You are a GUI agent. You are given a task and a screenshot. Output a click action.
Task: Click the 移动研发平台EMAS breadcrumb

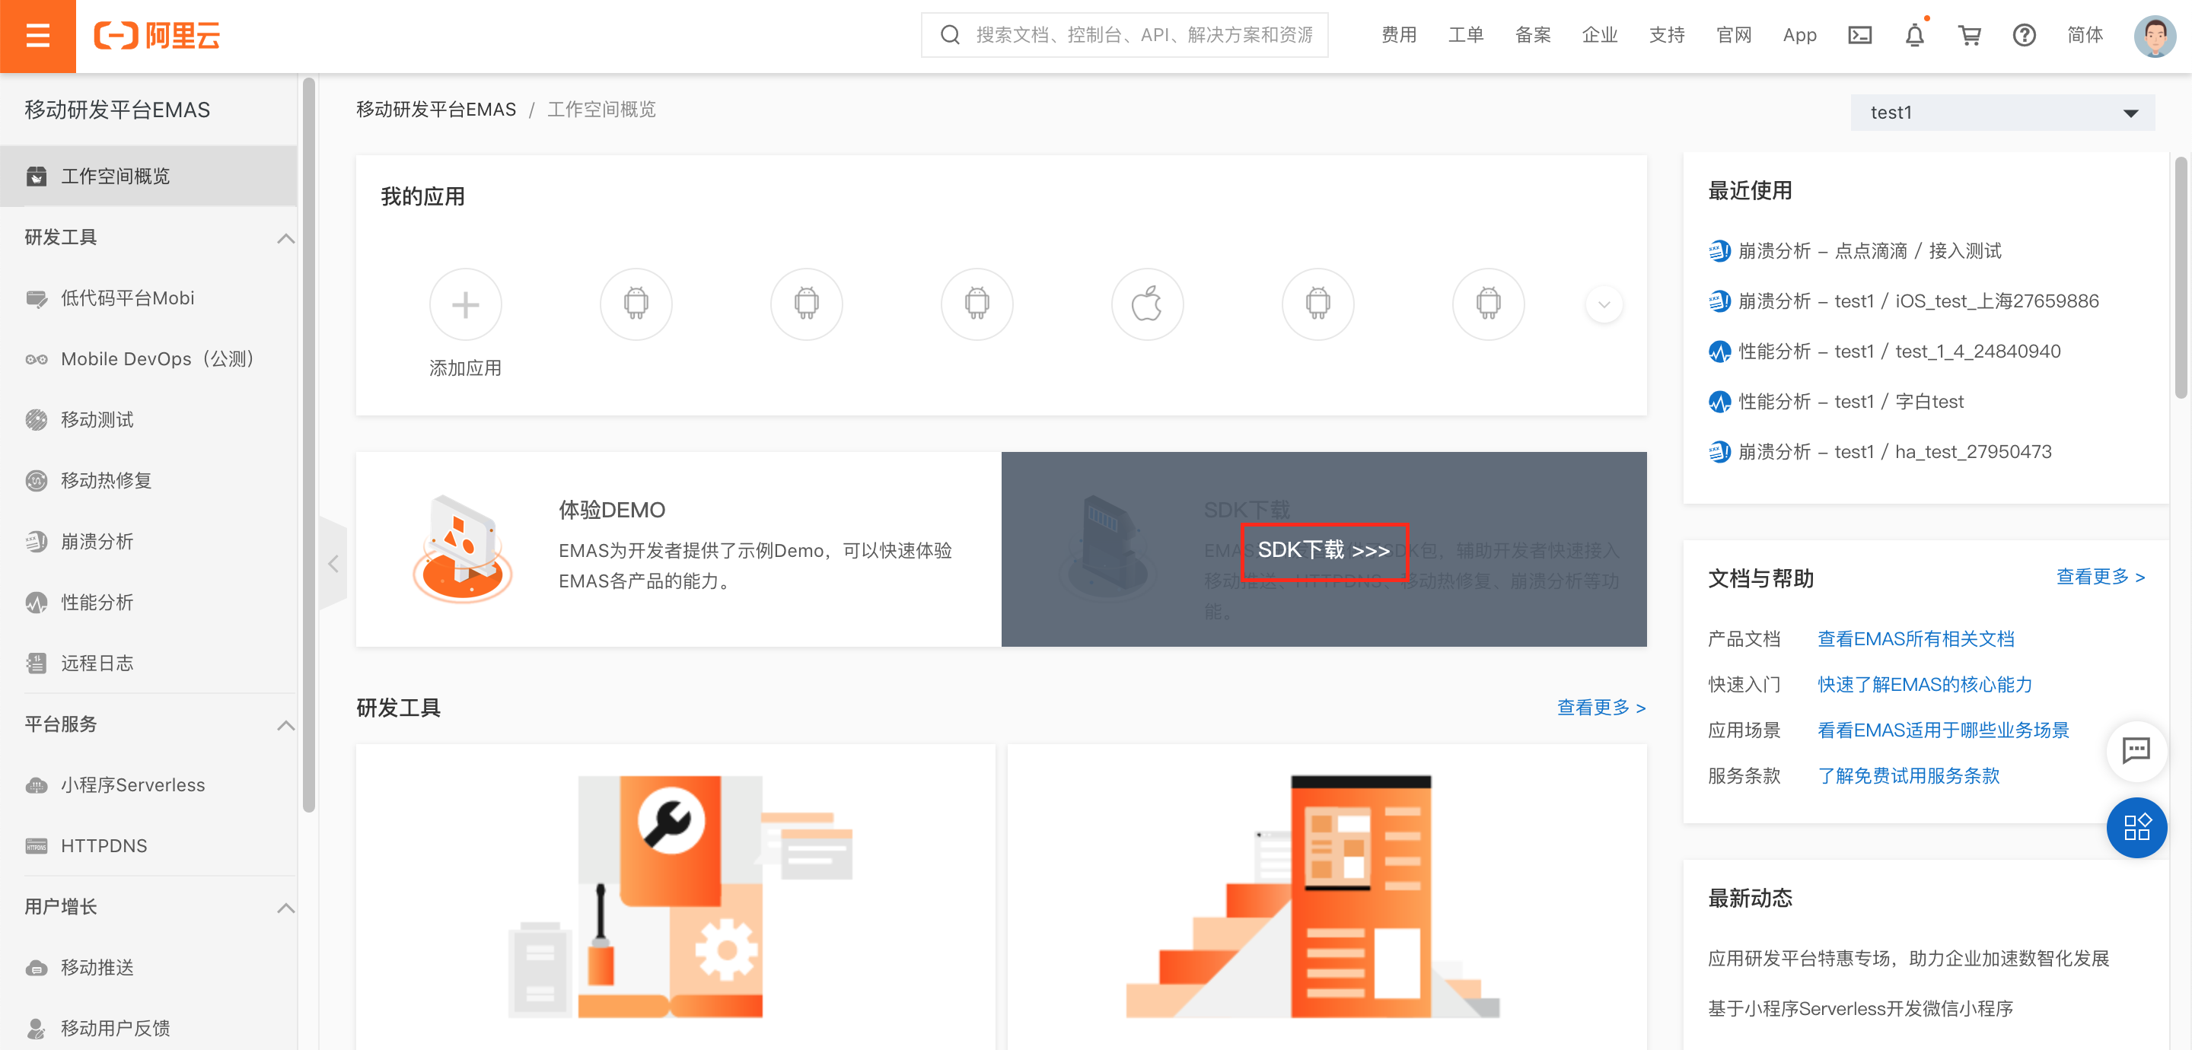click(435, 110)
